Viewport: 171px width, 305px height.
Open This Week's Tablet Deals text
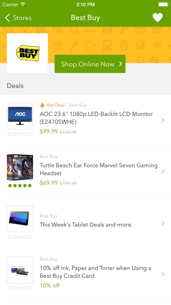[86, 225]
